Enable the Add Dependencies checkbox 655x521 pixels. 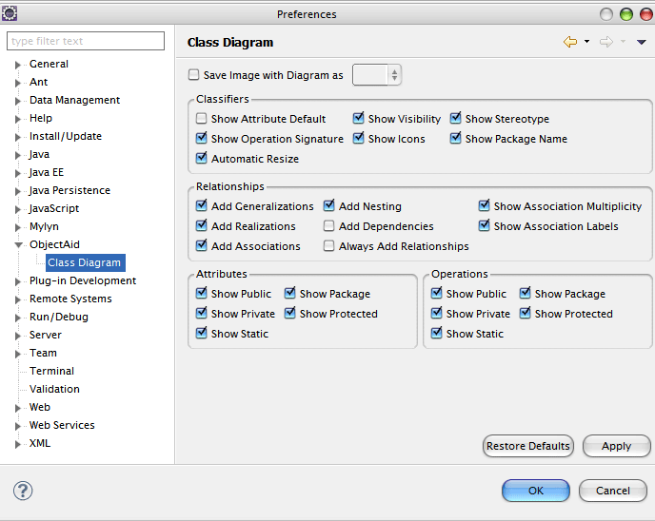[x=329, y=226]
